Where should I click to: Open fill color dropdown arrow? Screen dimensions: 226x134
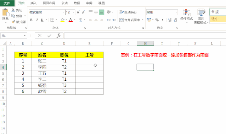[x=67, y=20]
